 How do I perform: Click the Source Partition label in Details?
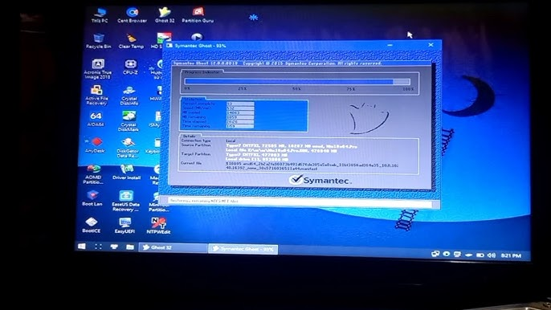point(196,145)
